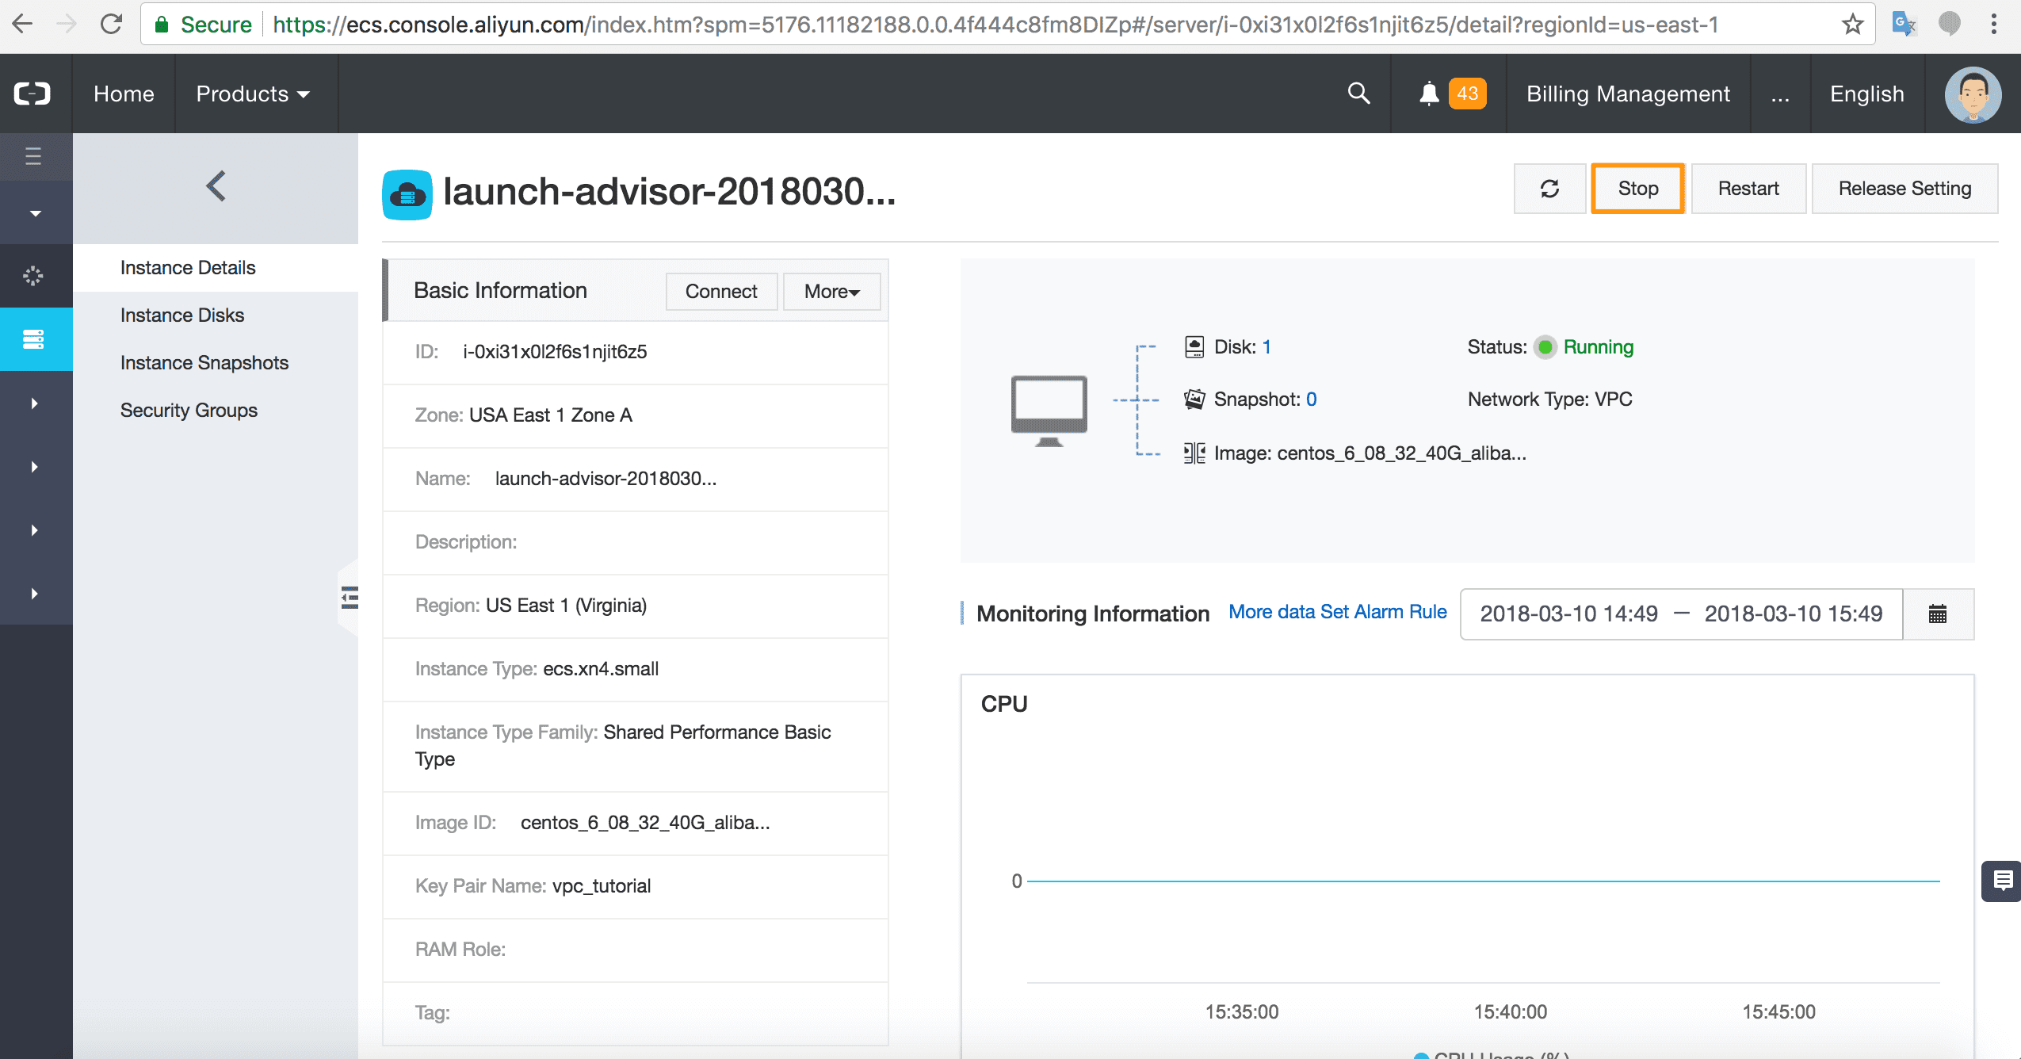Image resolution: width=2021 pixels, height=1059 pixels.
Task: Collapse the navigation panel handle icon
Action: [349, 597]
